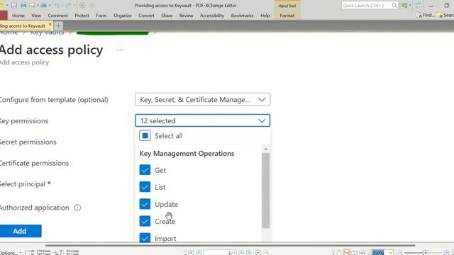Image resolution: width=454 pixels, height=255 pixels.
Task: Open the Configure from template dropdown
Action: 202,99
